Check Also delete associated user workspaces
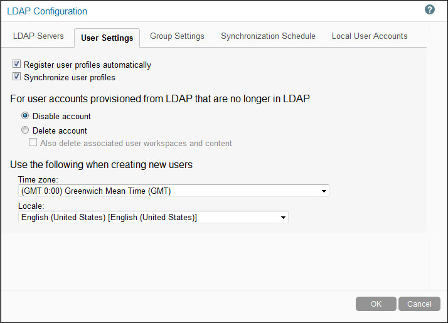This screenshot has height=323, width=448. (x=33, y=143)
